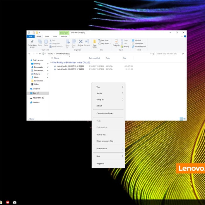
Task: Click the Move to icon
Action: [x=68, y=42]
